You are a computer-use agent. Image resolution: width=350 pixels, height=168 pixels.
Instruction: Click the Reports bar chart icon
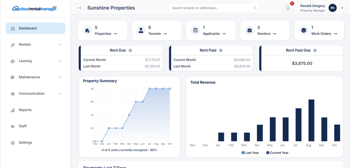click(13, 110)
